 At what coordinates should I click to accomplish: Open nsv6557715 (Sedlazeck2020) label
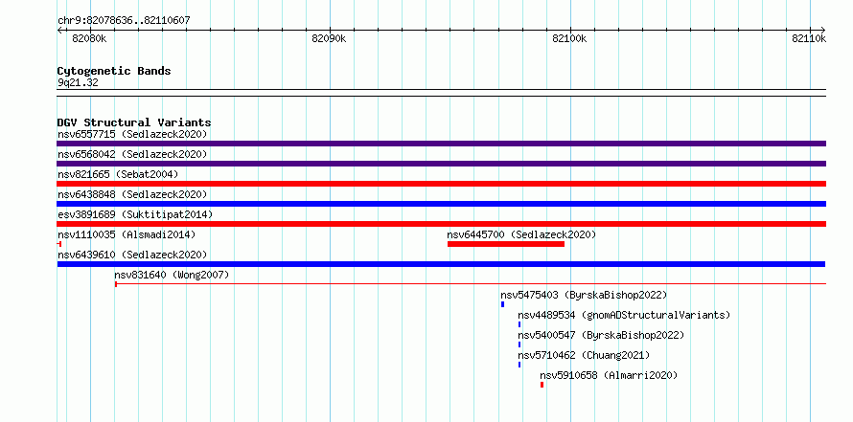click(132, 134)
